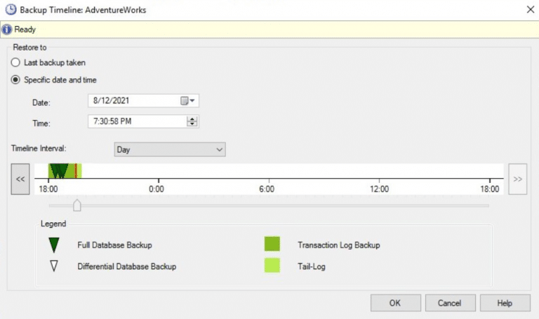
Task: Open Help for the backup timeline
Action: 505,303
